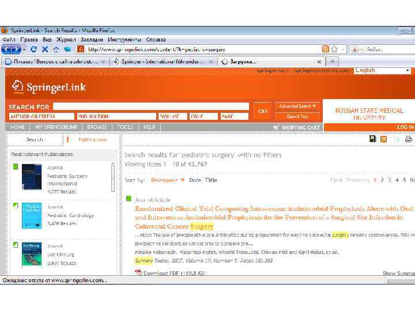Go to HOME in the navigation bar
This screenshot has height=311, width=415.
(x=17, y=127)
